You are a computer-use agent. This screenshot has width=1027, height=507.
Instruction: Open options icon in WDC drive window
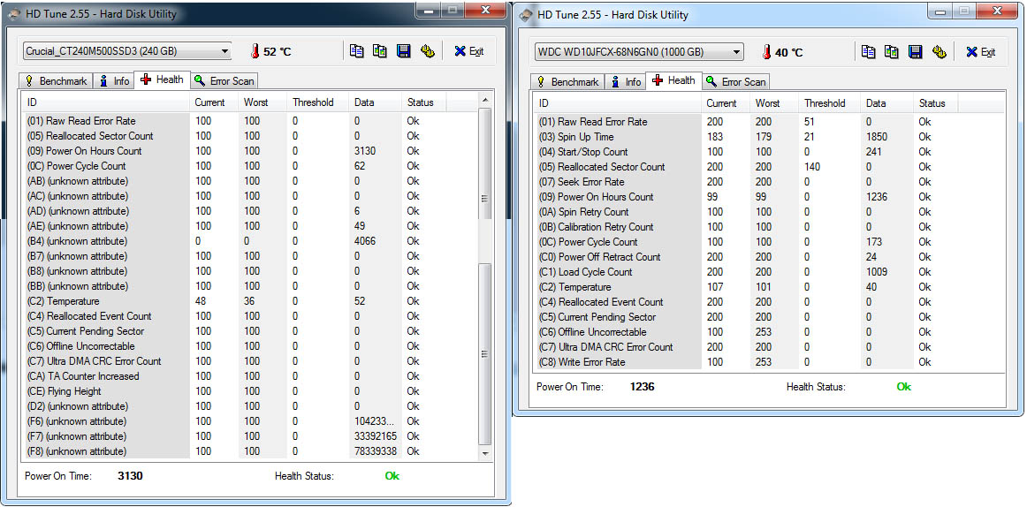(x=939, y=52)
